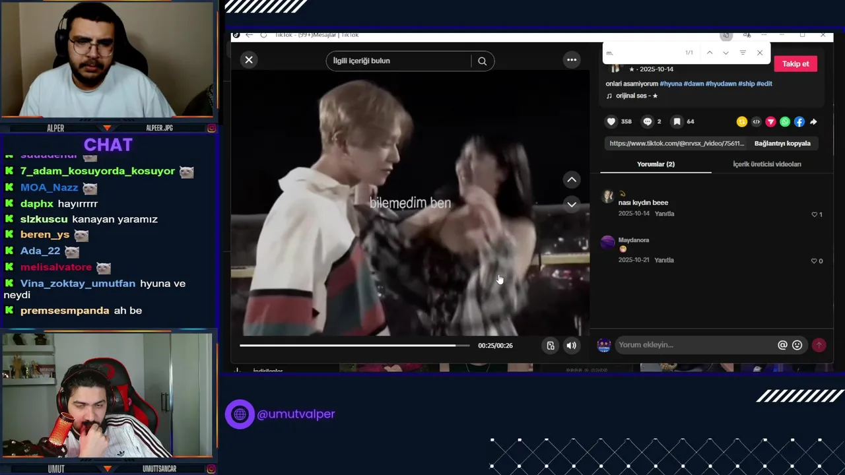The width and height of the screenshot is (845, 475).
Task: Click chat username 7_adam_kosuyorda_kosuyor
Action: tap(98, 171)
